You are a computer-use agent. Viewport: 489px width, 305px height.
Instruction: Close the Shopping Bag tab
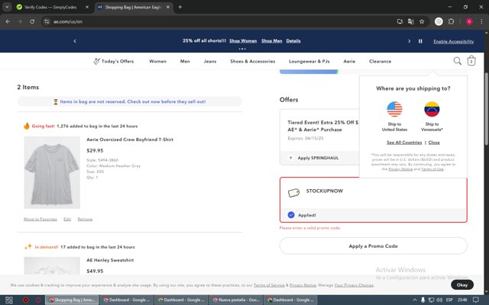168,7
